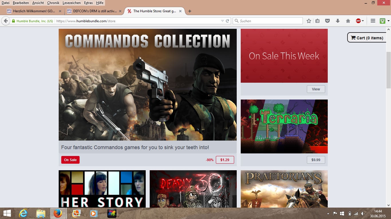
Task: Click the page vertical scrollbar thumb
Action: coord(388,70)
